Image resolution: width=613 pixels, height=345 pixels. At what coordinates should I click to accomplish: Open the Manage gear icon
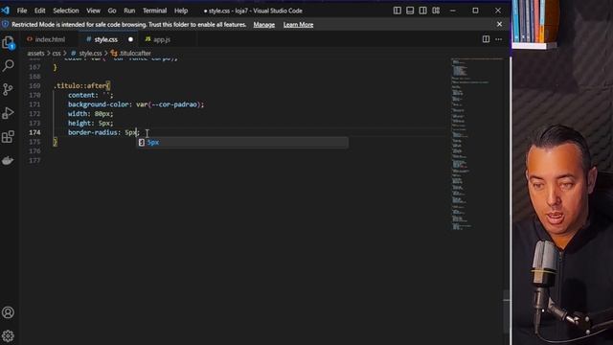[x=9, y=335]
